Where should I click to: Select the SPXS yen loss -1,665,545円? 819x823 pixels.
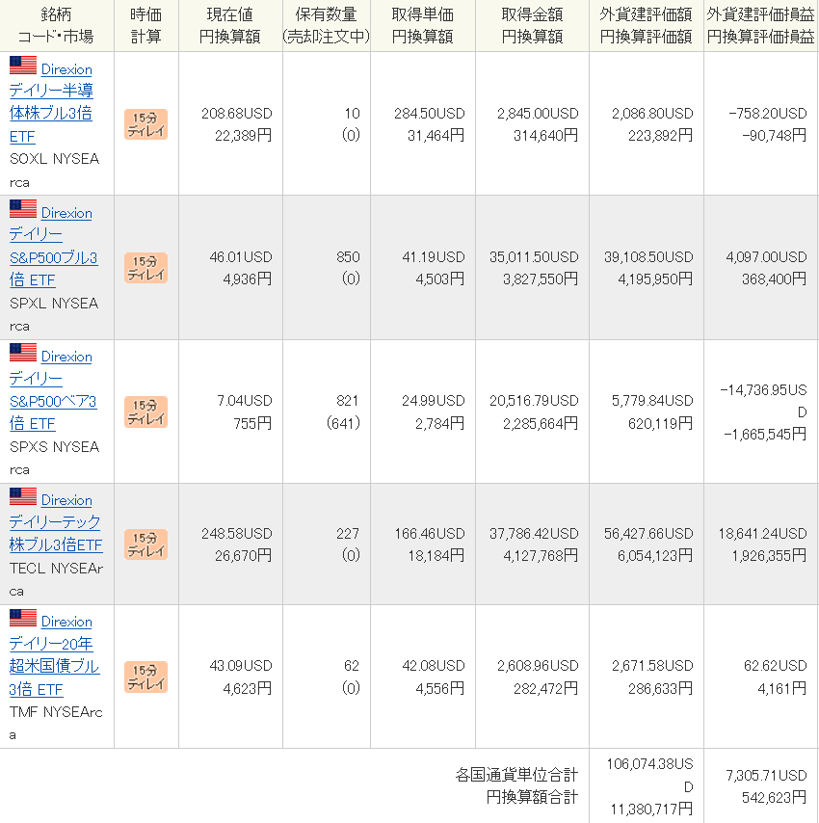765,434
